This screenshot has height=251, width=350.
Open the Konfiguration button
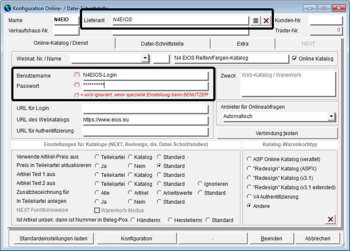point(136,239)
